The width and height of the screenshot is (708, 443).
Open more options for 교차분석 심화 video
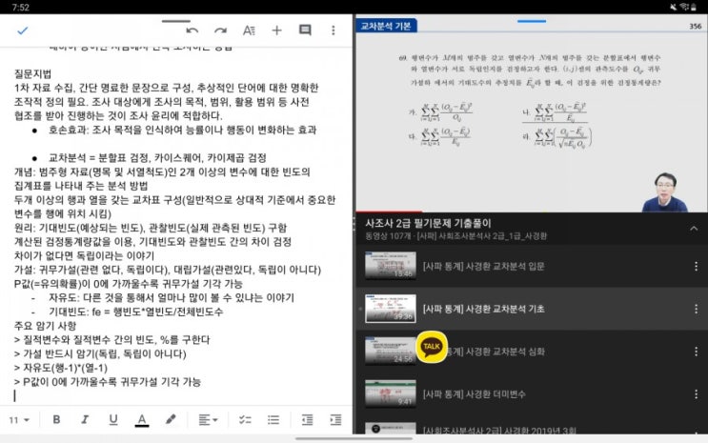(x=696, y=352)
